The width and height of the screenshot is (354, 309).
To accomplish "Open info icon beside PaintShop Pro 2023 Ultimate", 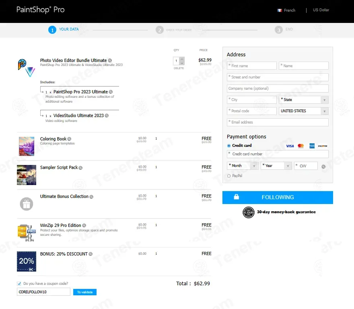I will point(111,92).
